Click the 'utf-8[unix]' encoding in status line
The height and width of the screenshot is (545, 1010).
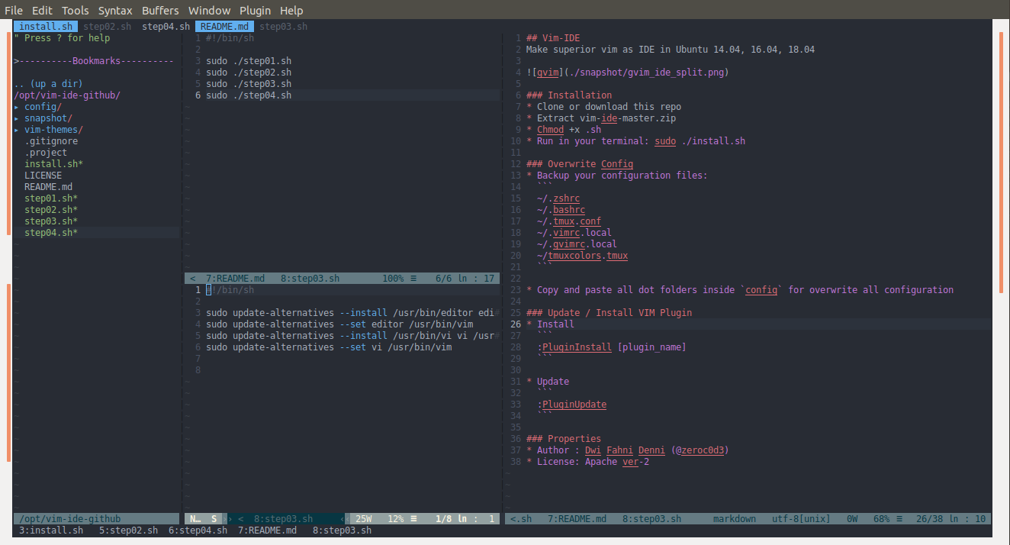[x=801, y=519]
